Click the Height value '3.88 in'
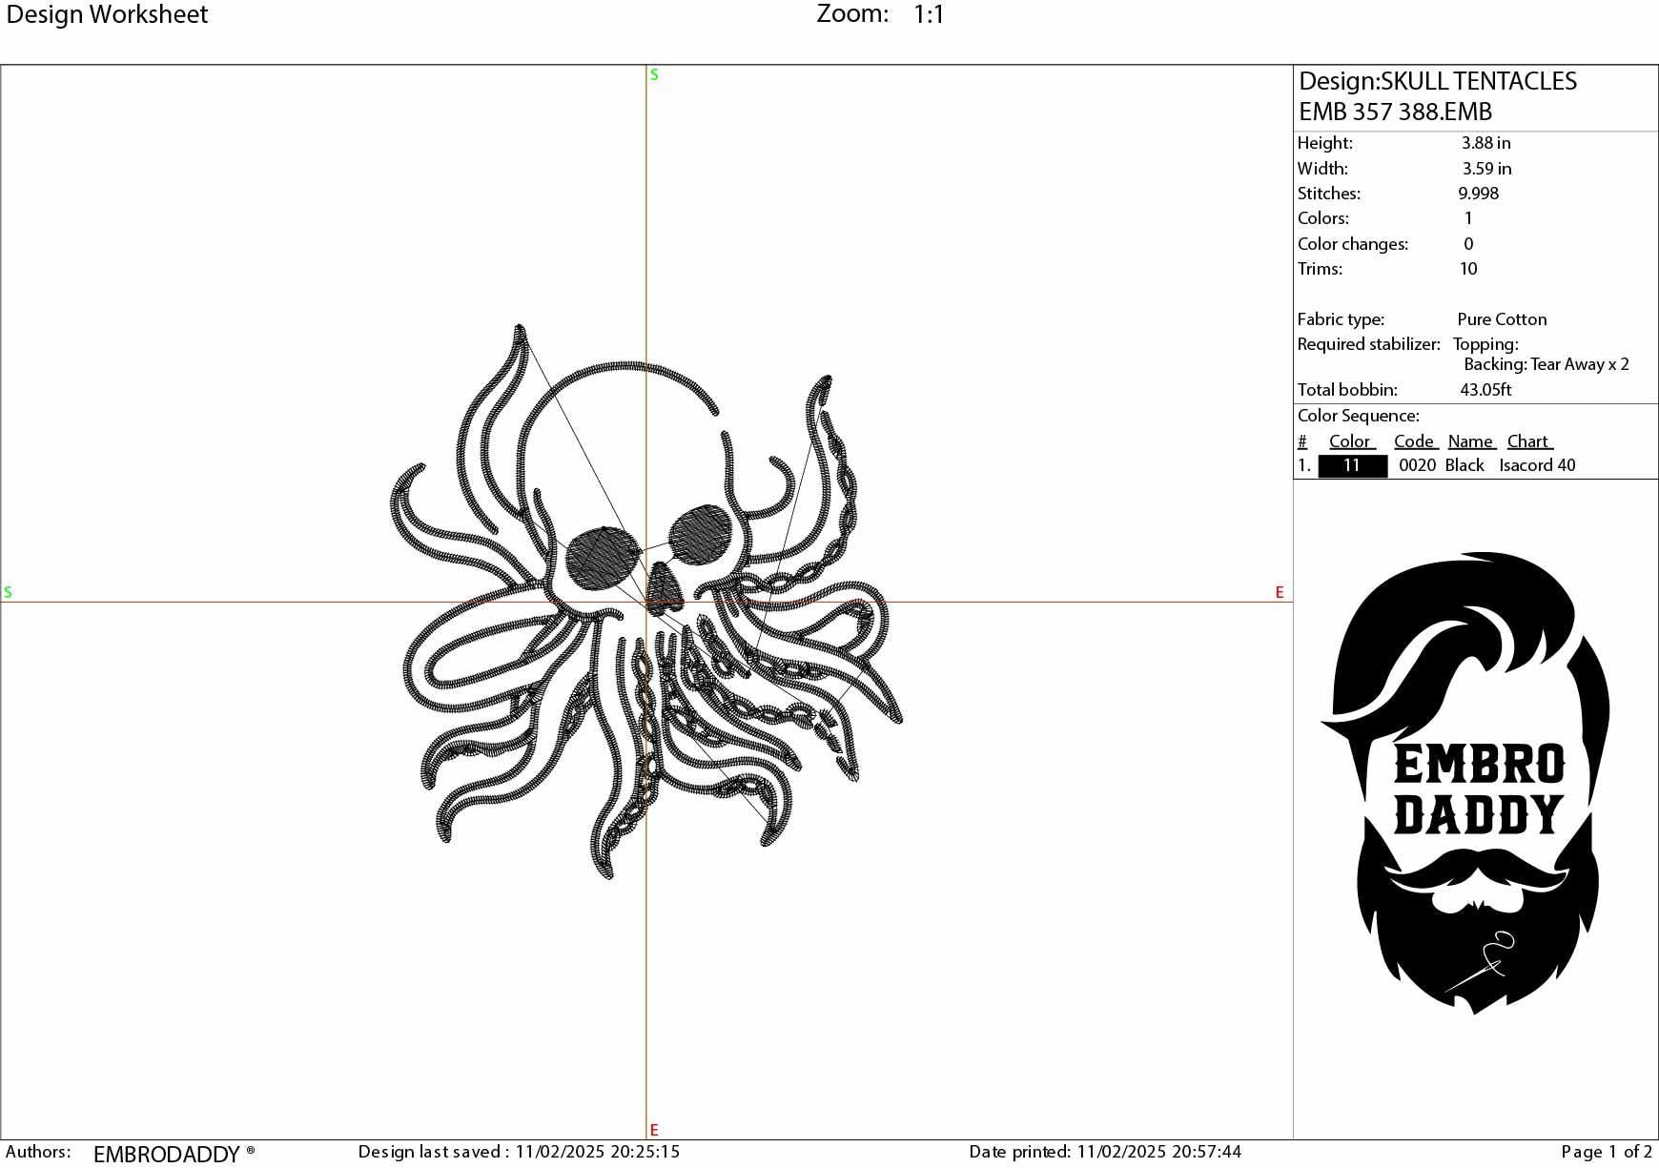1659x1168 pixels. pos(1485,143)
